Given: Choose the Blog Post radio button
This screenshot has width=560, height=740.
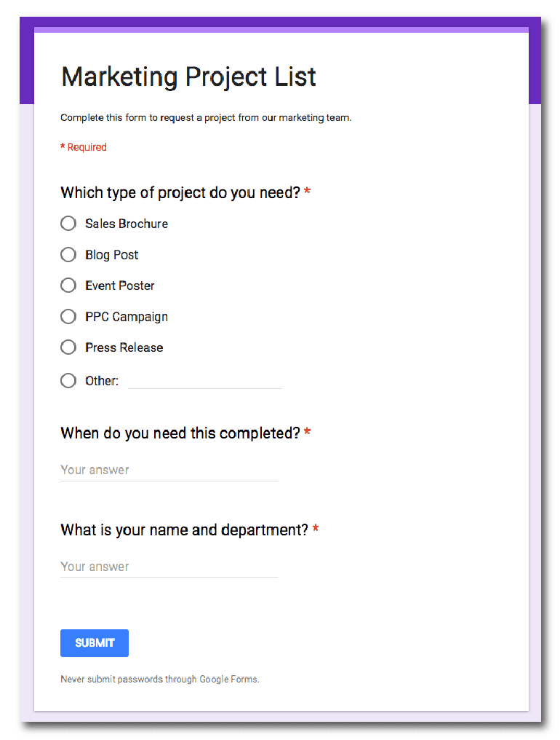Looking at the screenshot, I should [68, 255].
